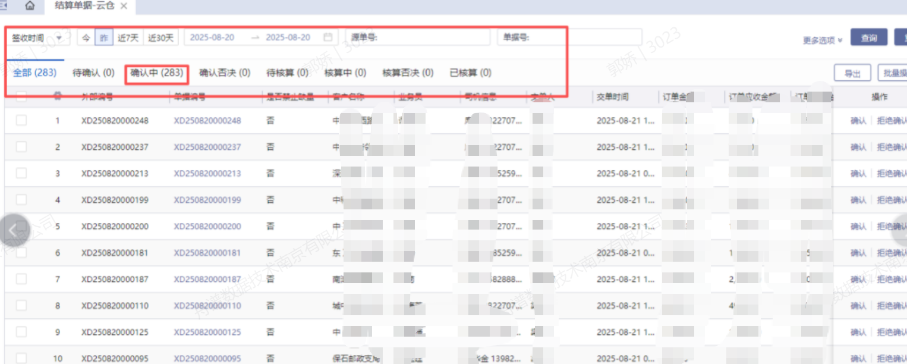Viewport: 907px width, 364px height.
Task: Select the 今 (today) date filter
Action: (x=86, y=37)
